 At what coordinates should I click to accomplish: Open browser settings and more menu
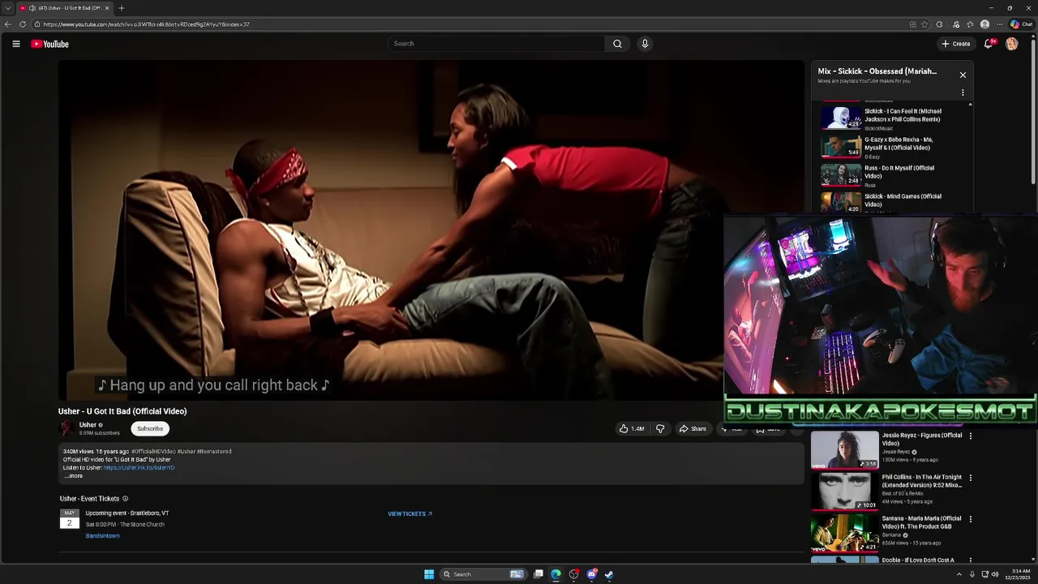click(x=999, y=24)
